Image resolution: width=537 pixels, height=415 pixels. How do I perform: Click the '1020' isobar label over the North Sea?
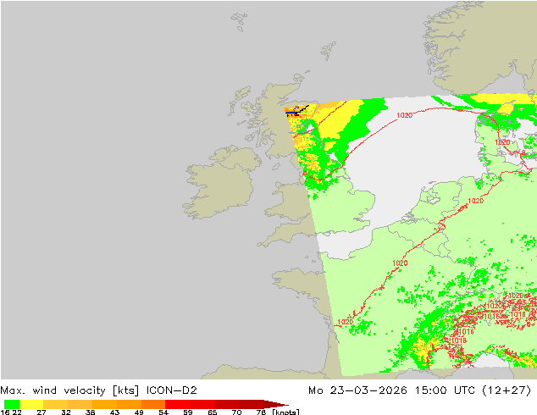pyautogui.click(x=405, y=115)
